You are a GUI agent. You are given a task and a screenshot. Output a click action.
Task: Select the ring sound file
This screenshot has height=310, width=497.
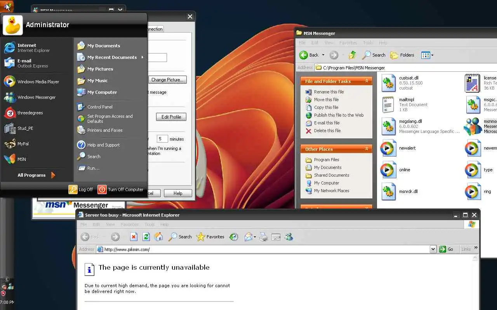(478, 191)
